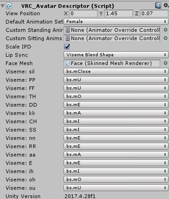
Task: Uncheck the Scale IPD checkbox
Action: [x=67, y=47]
